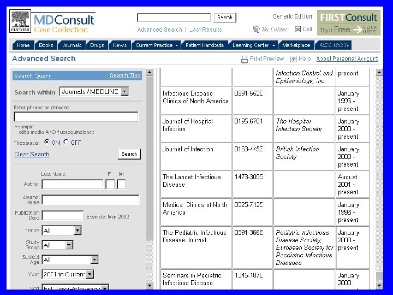Screen dimensions: 393x295
Task: Open the Patient Handouts tab
Action: [x=205, y=45]
